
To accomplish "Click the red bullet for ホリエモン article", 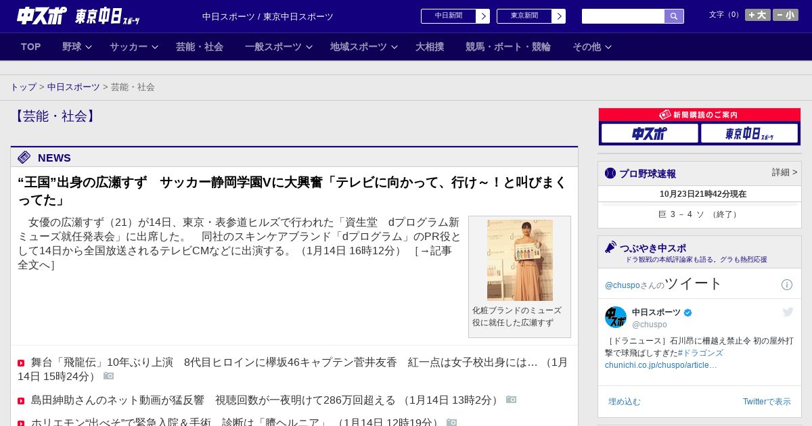I will 21,423.
